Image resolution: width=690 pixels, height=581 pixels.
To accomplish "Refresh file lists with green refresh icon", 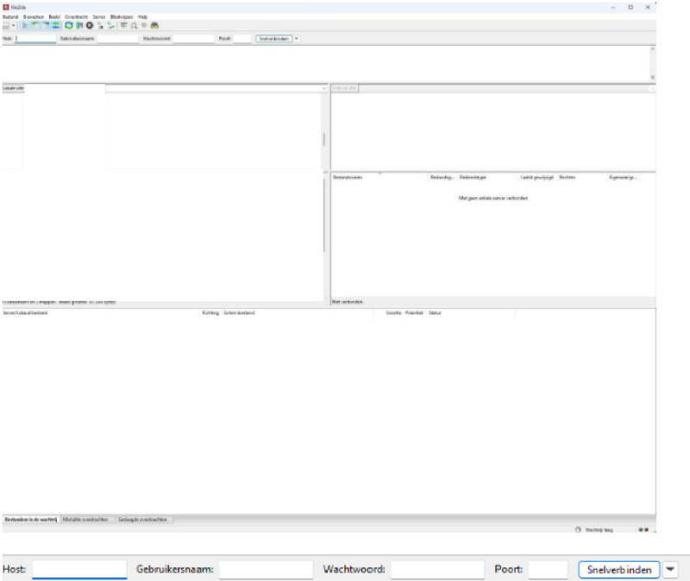I will [x=69, y=26].
